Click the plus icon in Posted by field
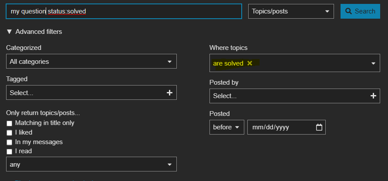The image size is (388, 181). (373, 96)
